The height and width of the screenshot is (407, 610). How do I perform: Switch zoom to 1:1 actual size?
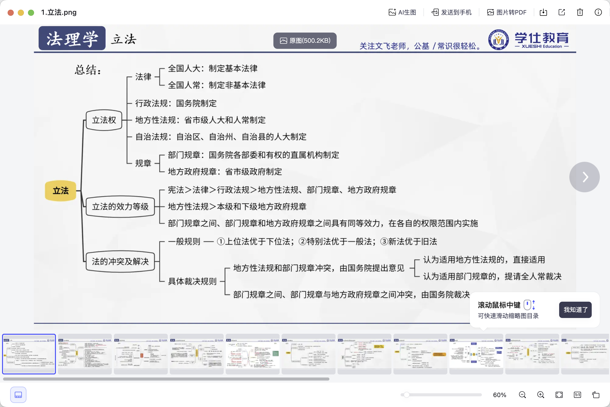tap(577, 395)
